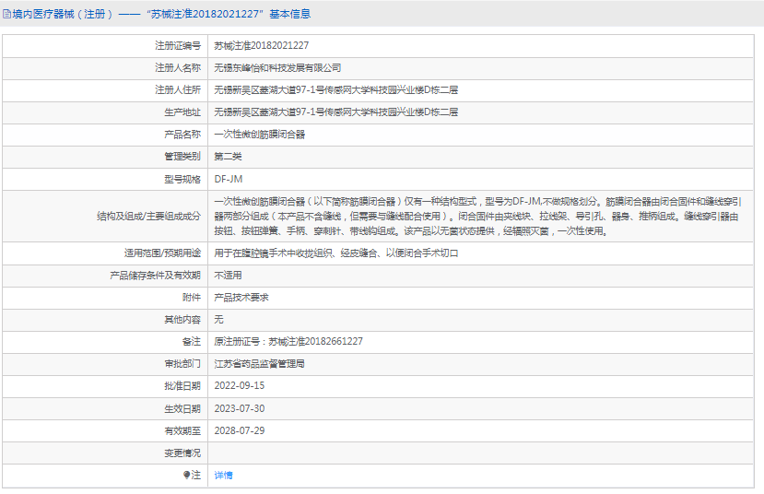
Task: Click the 产品名称 label
Action: (x=182, y=134)
